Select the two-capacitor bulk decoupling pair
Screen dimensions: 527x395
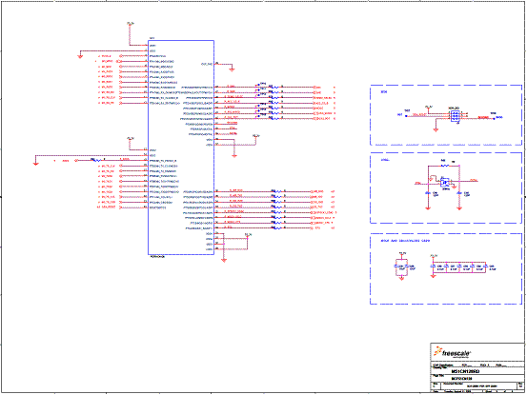click(x=401, y=267)
